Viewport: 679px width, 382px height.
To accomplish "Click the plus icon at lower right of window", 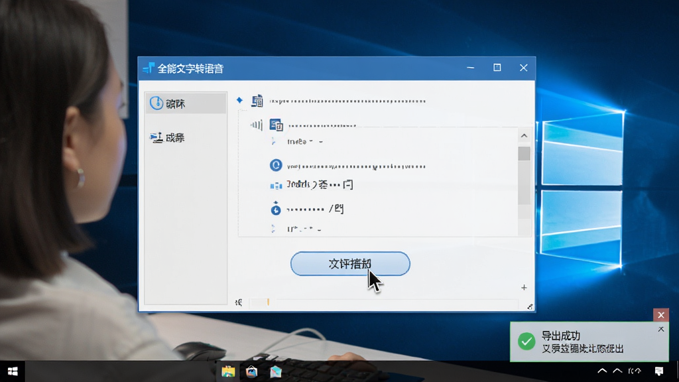I will [x=524, y=288].
